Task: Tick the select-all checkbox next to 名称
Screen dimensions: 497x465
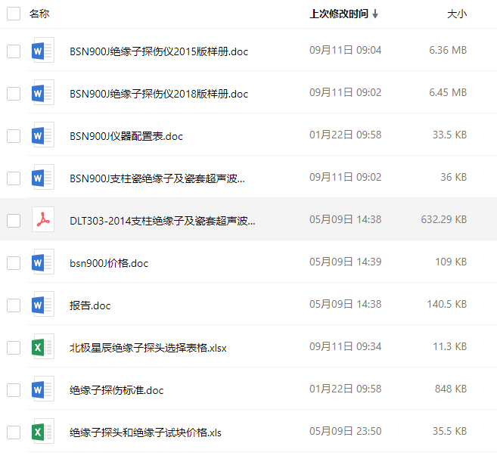Action: click(14, 14)
